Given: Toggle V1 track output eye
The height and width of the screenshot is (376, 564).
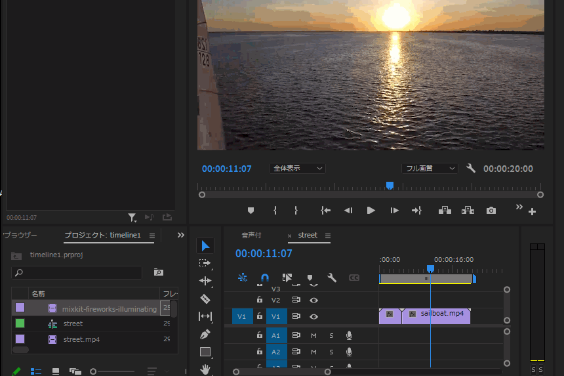Looking at the screenshot, I should point(313,317).
